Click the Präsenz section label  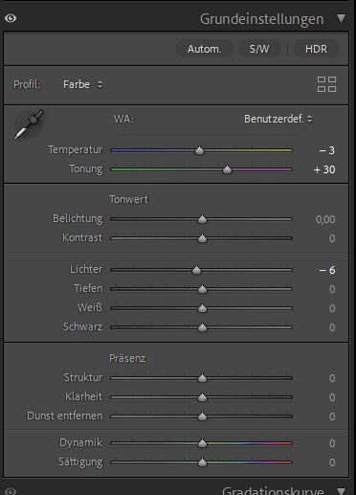[x=127, y=358]
